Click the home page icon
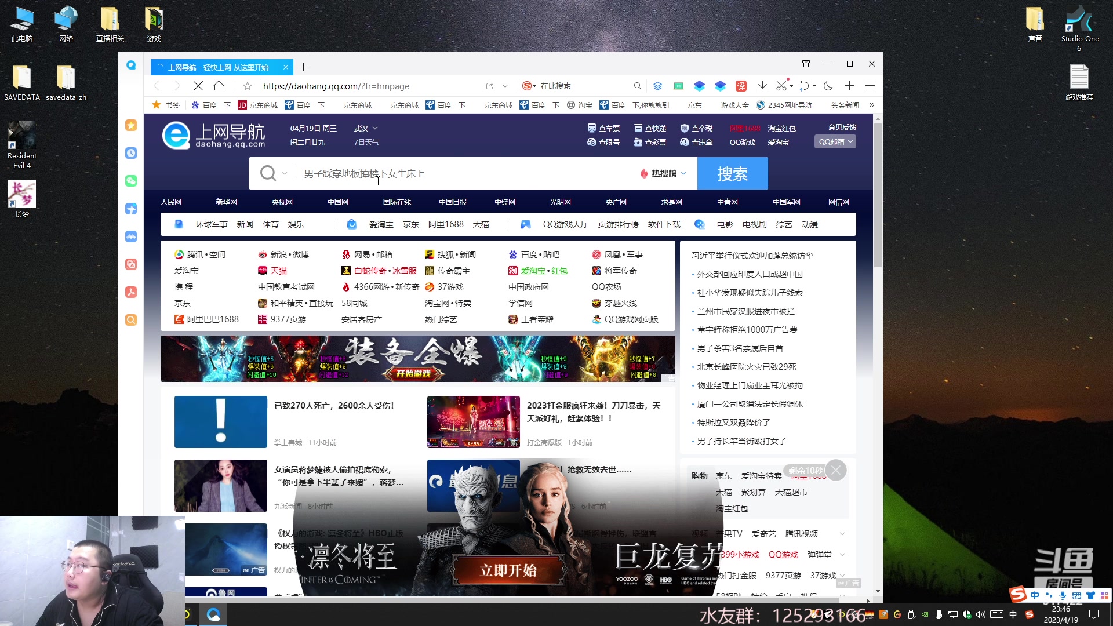 pyautogui.click(x=219, y=86)
